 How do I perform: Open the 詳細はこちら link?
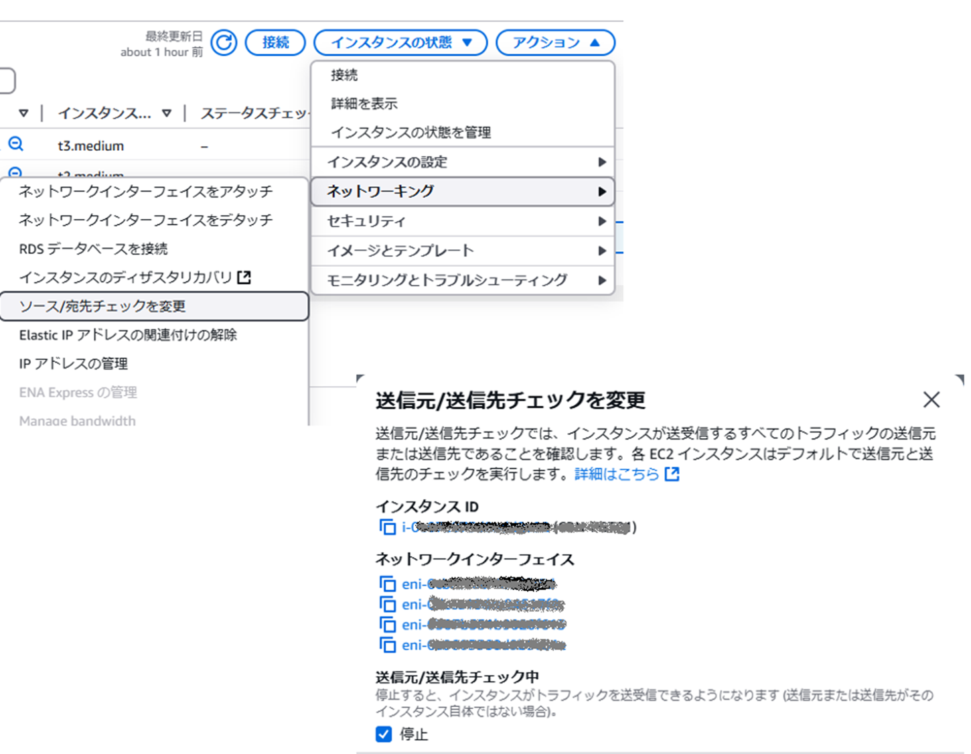[627, 475]
